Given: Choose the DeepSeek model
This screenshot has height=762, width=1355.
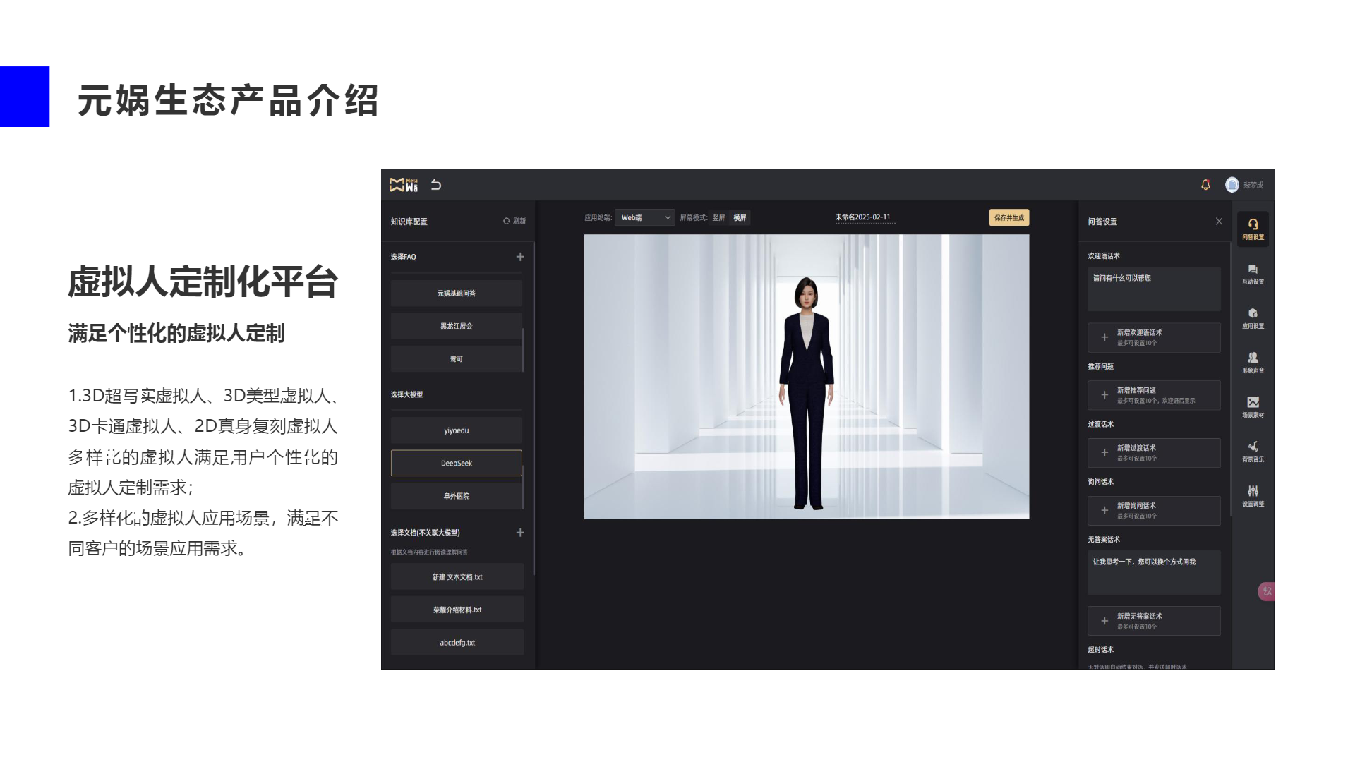Looking at the screenshot, I should (x=457, y=463).
